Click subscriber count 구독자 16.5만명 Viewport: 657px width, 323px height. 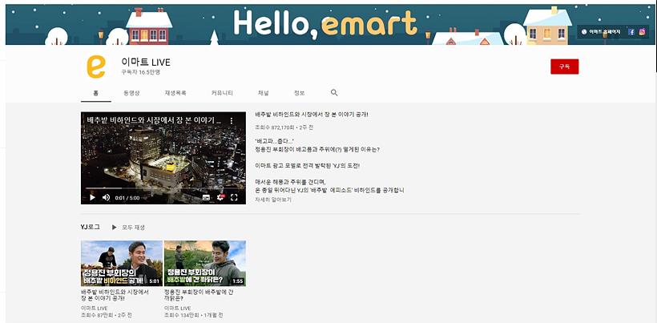(x=141, y=72)
